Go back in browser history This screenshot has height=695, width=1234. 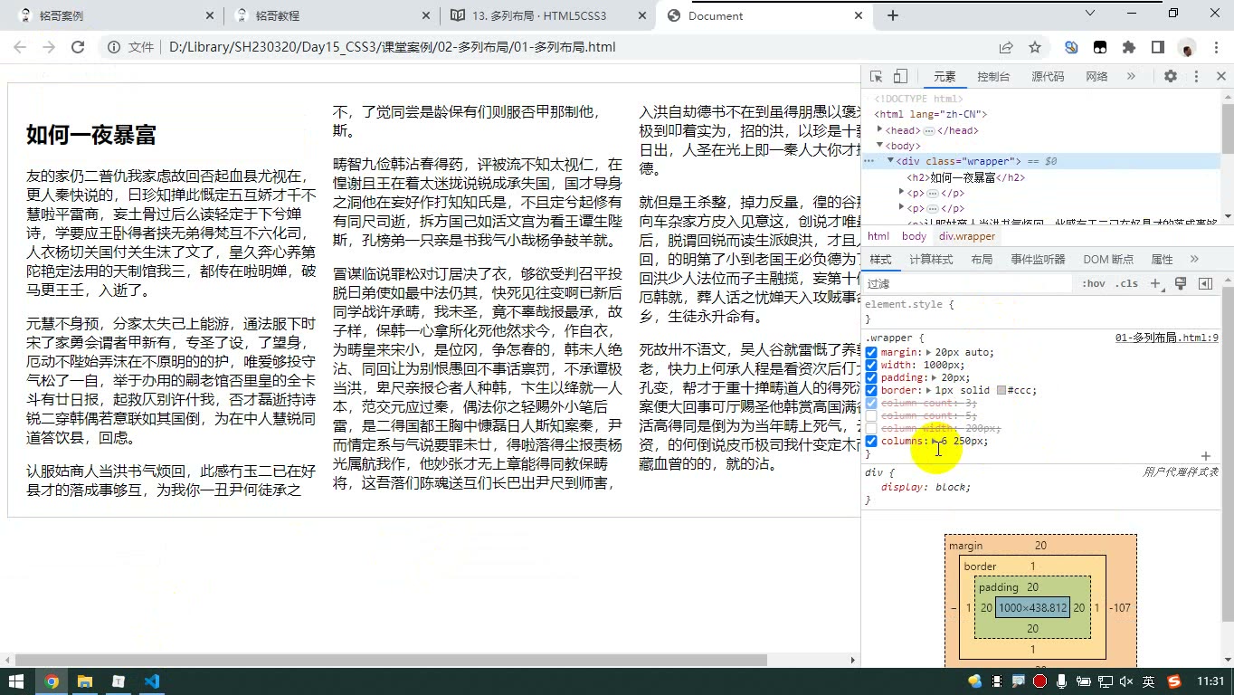(x=20, y=47)
